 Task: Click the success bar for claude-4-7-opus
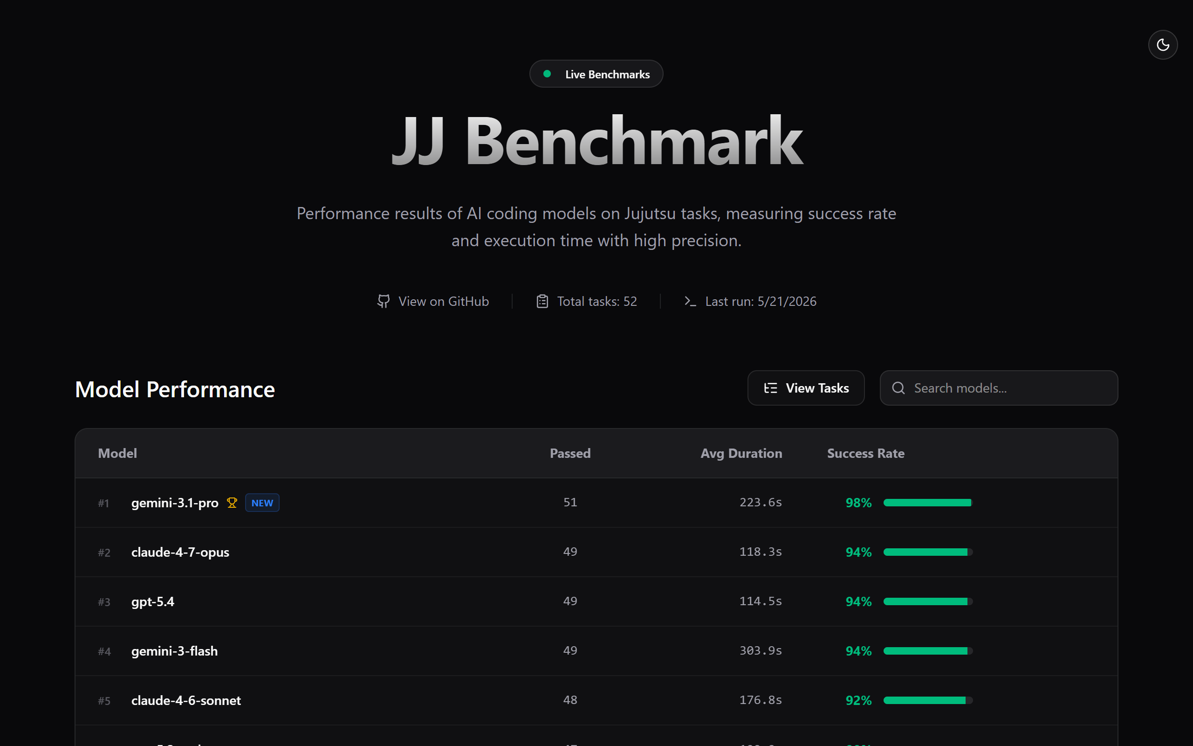[928, 552]
